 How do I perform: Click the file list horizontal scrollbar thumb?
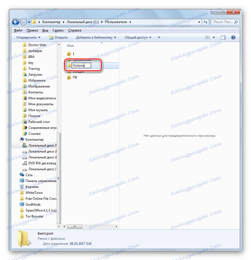pyautogui.click(x=75, y=227)
